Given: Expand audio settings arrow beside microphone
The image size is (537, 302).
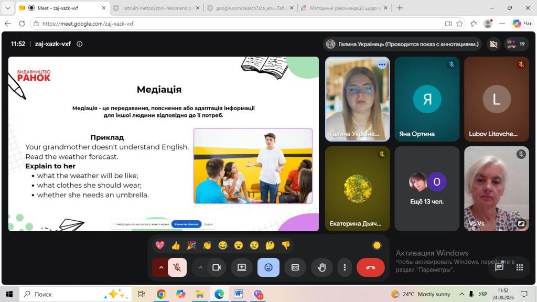Looking at the screenshot, I should pos(161,267).
